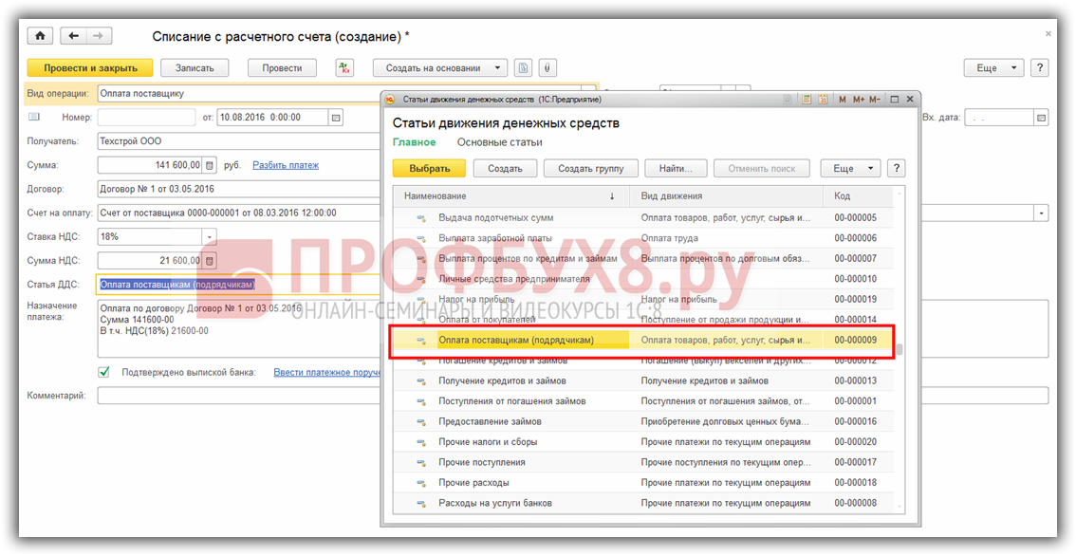Add dialog to favorites star icon
1076x556 pixels.
tap(788, 100)
